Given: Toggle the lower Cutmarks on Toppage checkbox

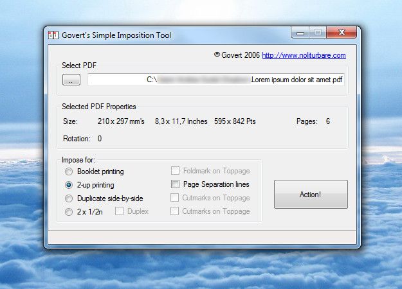Looking at the screenshot, I should [x=174, y=211].
